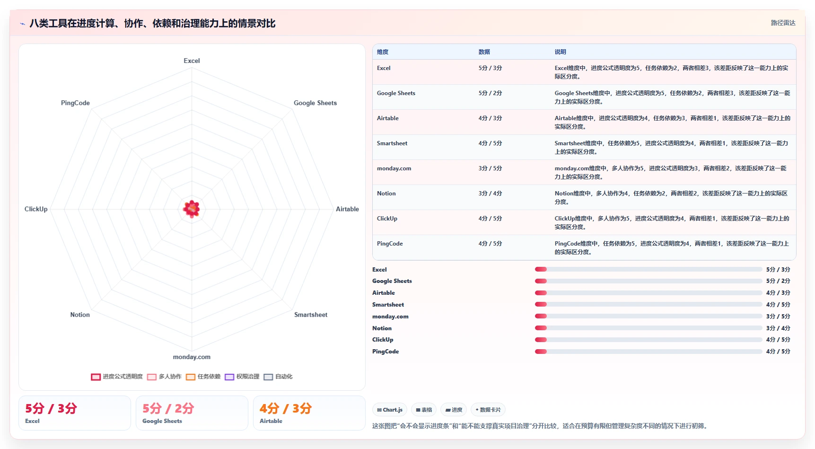The width and height of the screenshot is (815, 449).
Task: Click the 表格 tag chip
Action: coord(424,410)
